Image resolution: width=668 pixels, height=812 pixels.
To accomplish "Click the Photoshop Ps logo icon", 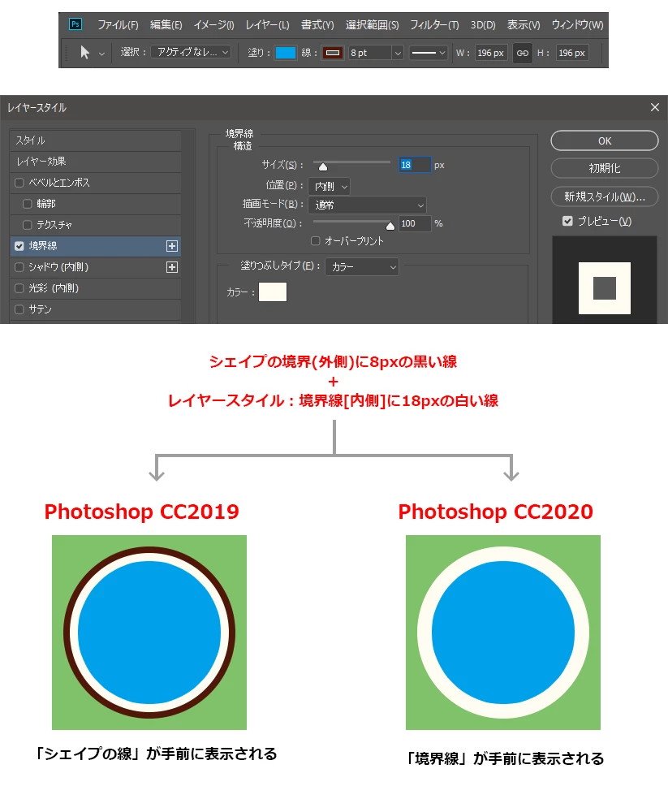I will (75, 24).
